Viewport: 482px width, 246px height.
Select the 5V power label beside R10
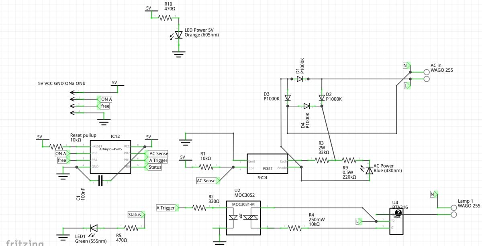pyautogui.click(x=149, y=9)
